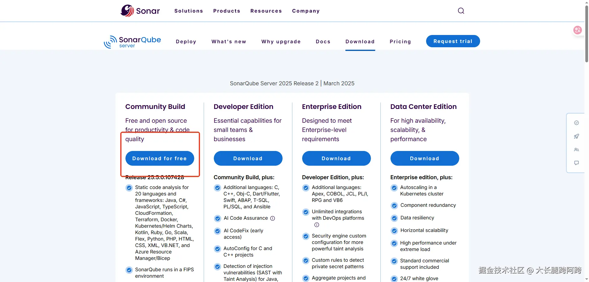
Task: Click 'Autoscaling in a Kubernetes cluster' text
Action: click(x=422, y=191)
